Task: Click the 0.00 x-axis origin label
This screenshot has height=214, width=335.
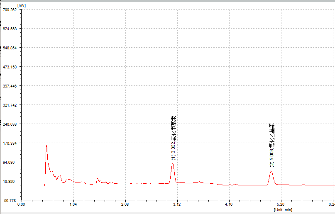Action: pyautogui.click(x=22, y=204)
